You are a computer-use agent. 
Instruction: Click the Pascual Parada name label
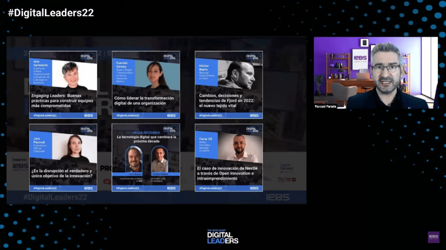coord(326,106)
